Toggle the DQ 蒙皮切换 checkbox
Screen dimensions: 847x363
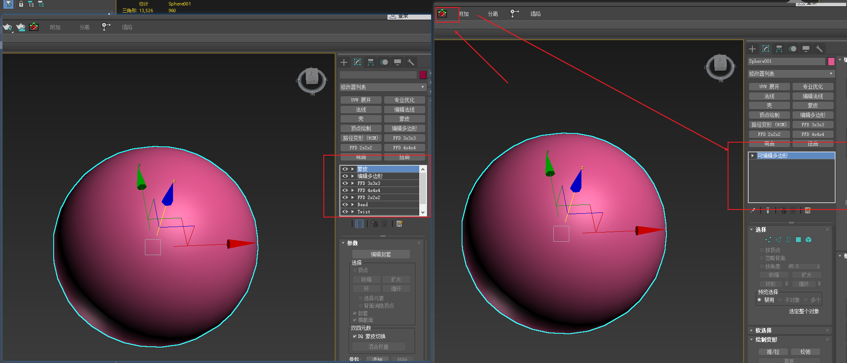click(354, 336)
